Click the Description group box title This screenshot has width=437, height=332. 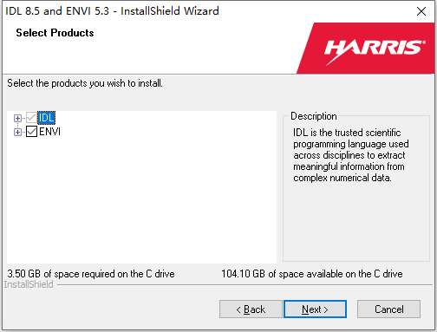pos(314,116)
